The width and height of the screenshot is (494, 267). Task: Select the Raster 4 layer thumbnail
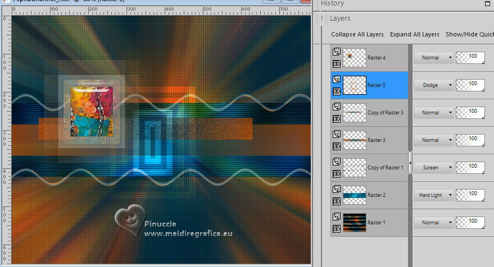coord(355,58)
